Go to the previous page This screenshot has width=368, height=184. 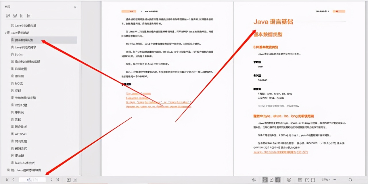(x=13, y=180)
